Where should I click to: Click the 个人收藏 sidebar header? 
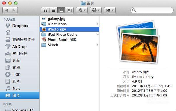[9, 19]
